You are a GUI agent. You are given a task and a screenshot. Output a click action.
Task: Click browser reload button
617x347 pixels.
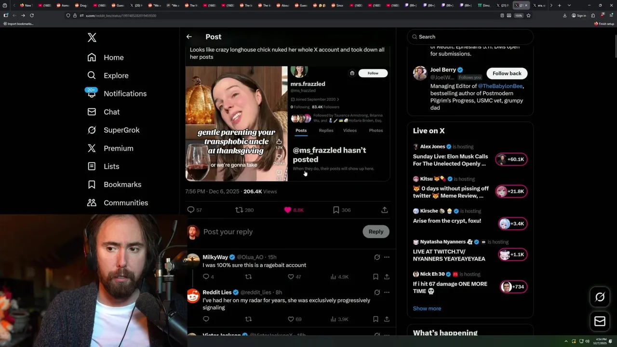32,15
